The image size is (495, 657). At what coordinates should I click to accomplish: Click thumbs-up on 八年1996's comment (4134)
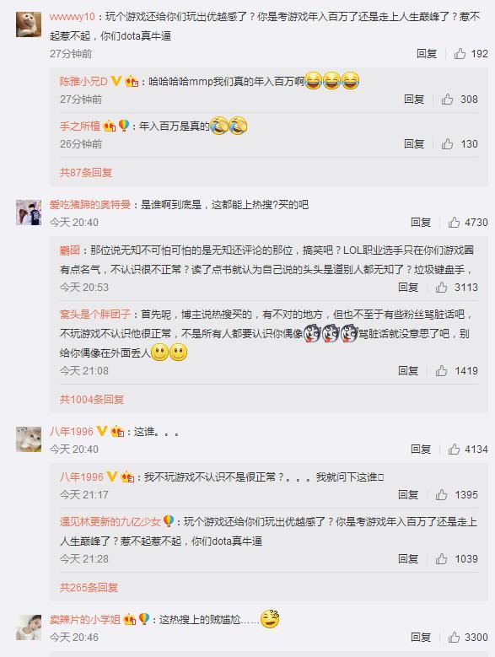454,450
